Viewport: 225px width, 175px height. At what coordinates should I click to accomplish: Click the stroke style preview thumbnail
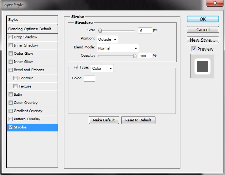(202, 66)
